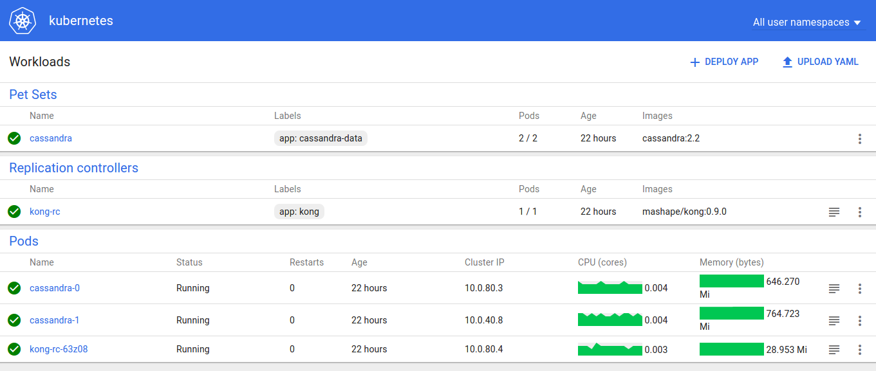Click the Kubernetes helm logo icon
The image size is (876, 371).
(22, 21)
